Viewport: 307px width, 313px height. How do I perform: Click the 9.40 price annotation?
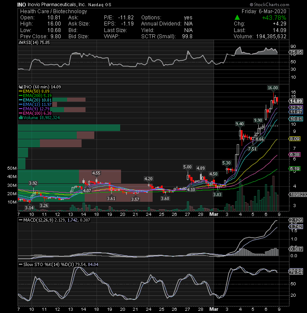tap(239, 124)
